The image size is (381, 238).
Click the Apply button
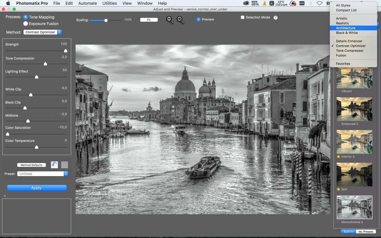tap(37, 188)
